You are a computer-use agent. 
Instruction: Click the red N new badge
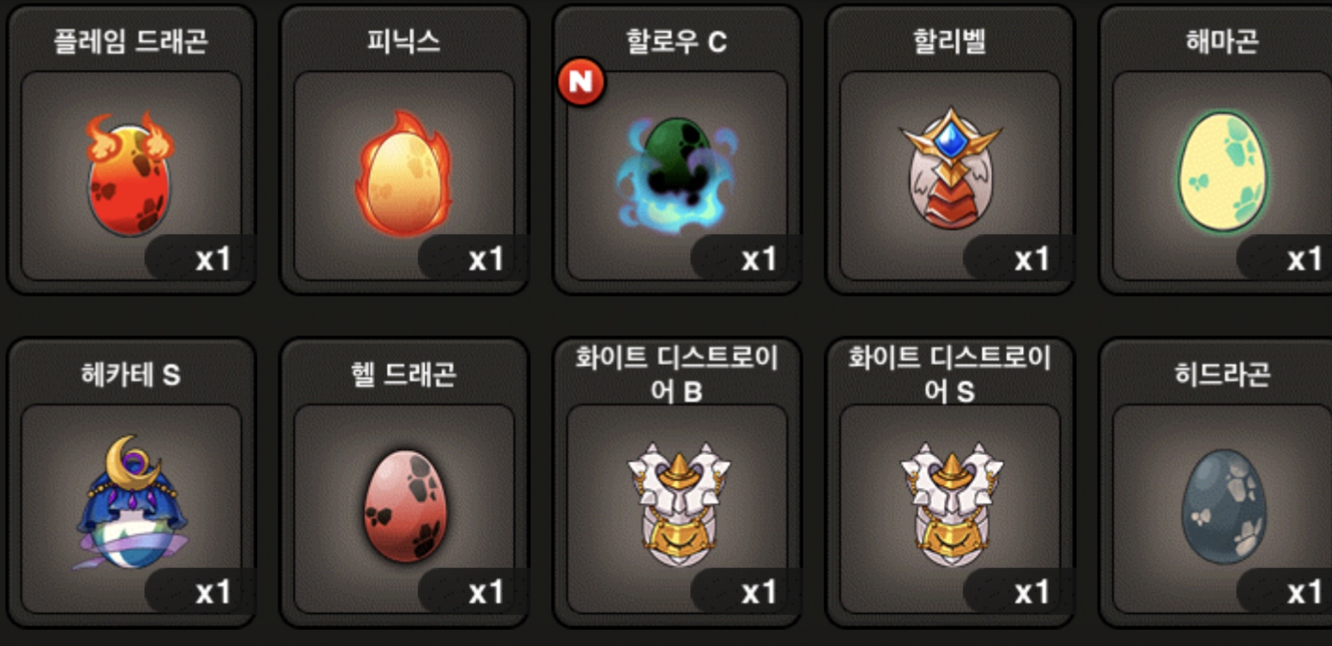pos(581,82)
